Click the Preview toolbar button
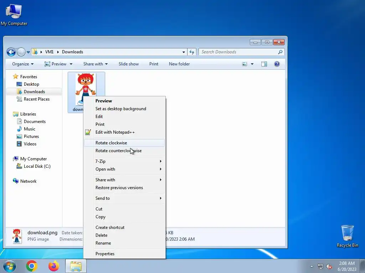Screen dimensions: 365x273 56,64
